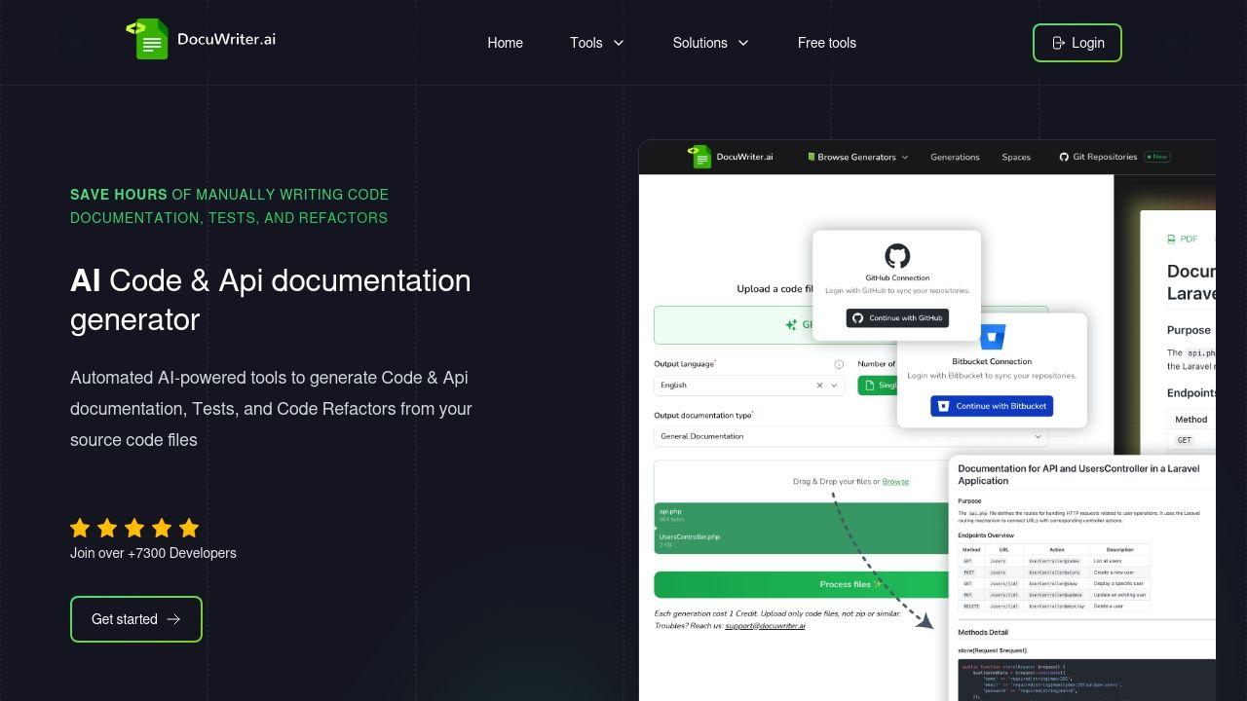Click the main heading AI Code & Api documentation generator
This screenshot has height=701, width=1247.
coord(271,300)
